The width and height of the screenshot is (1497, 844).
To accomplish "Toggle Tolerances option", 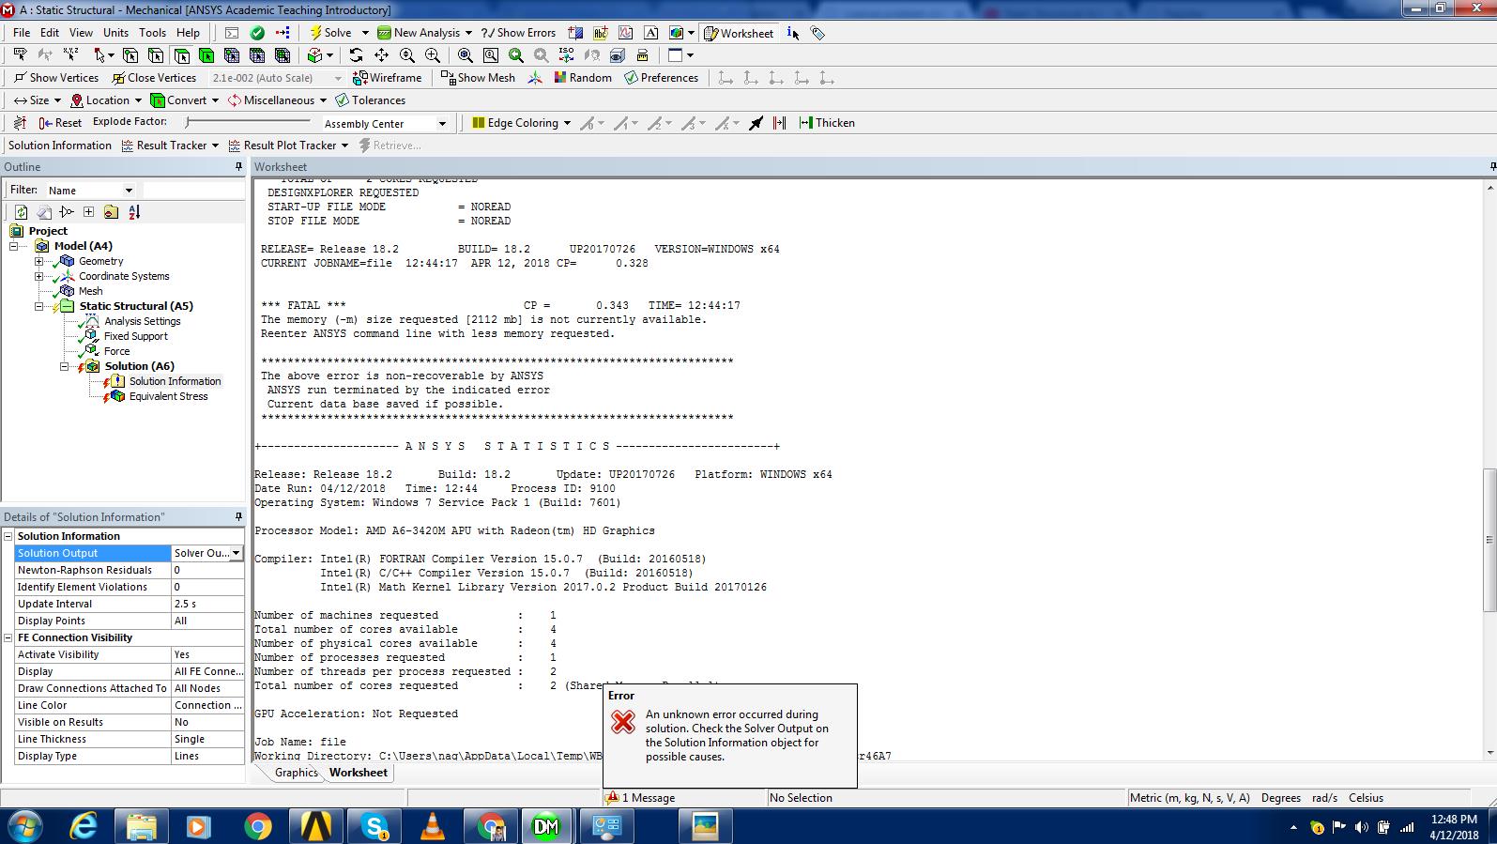I will pos(370,100).
